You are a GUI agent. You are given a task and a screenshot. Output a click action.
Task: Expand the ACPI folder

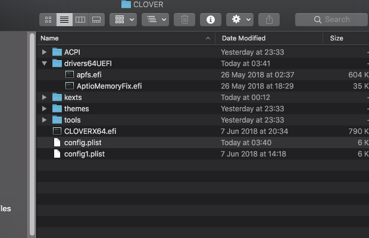point(44,52)
